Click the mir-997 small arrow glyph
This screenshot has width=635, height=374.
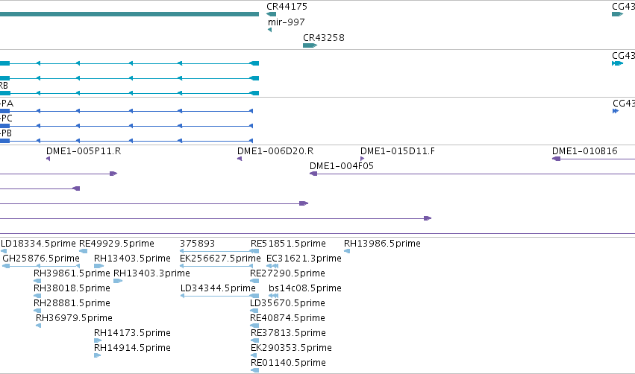coord(269,30)
